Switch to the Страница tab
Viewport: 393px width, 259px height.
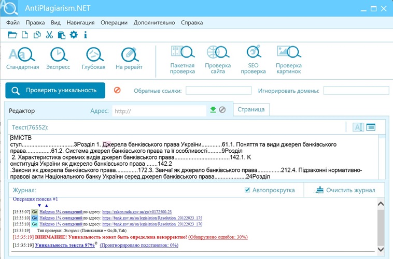(x=251, y=109)
